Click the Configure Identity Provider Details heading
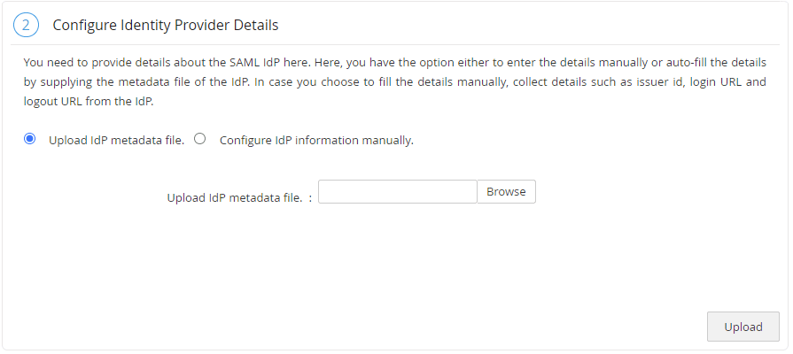Viewport: 793px width, 354px height. pyautogui.click(x=165, y=25)
